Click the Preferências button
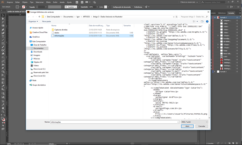 (x=138, y=7)
